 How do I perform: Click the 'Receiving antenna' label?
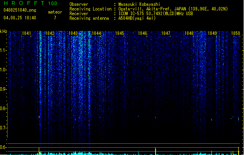89,18
